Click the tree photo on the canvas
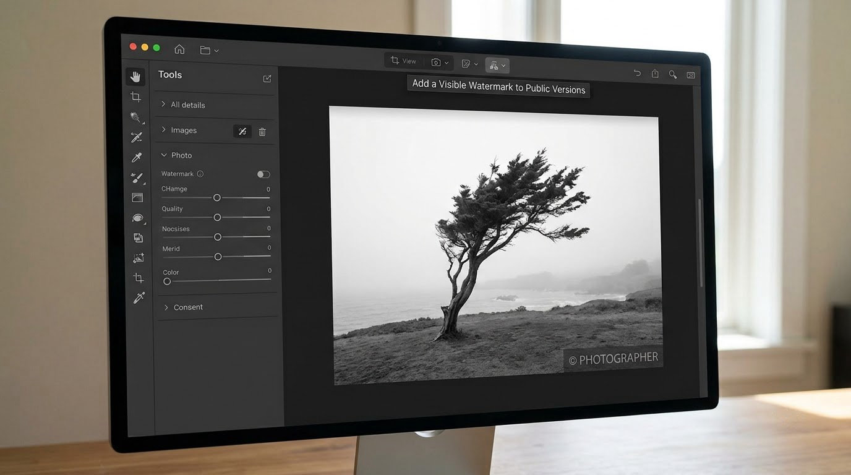This screenshot has width=851, height=475. (497, 244)
